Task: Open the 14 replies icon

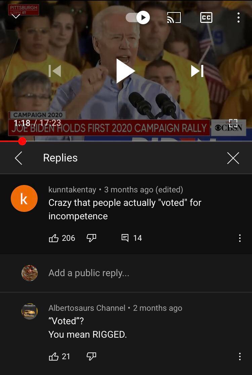Action: tap(125, 238)
